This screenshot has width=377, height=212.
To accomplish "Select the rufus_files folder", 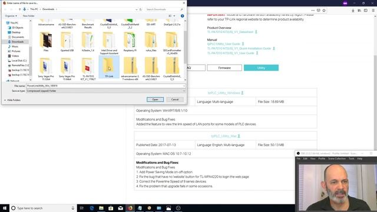I will pyautogui.click(x=151, y=42).
